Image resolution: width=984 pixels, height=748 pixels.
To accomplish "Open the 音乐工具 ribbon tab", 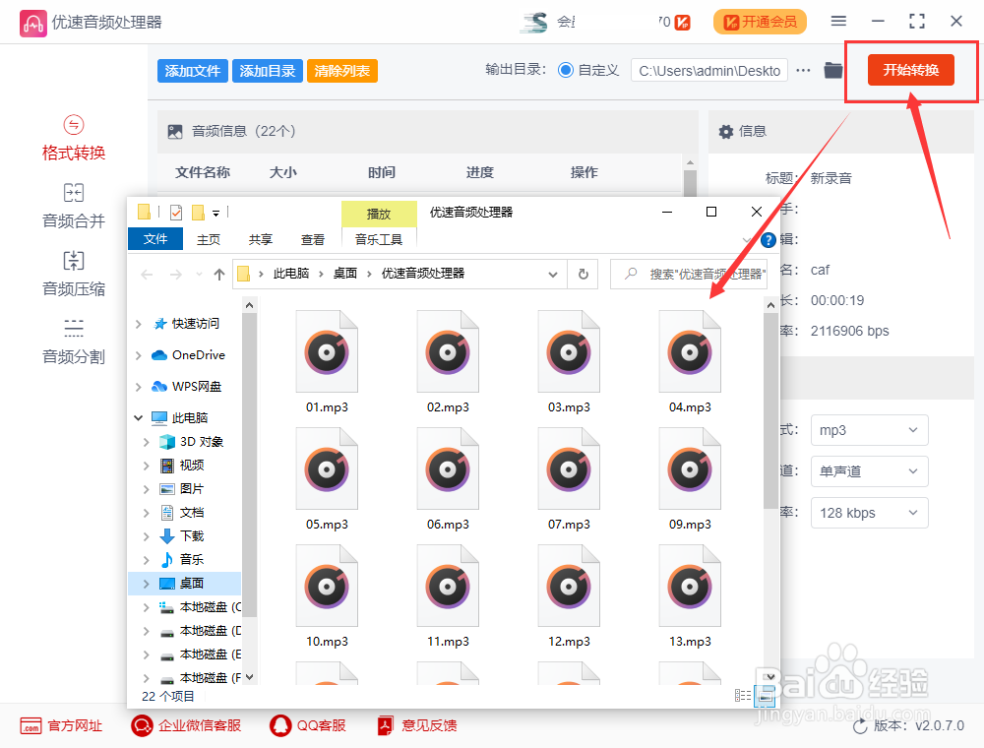I will [379, 239].
